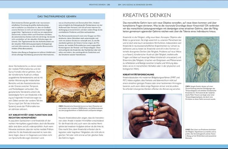Select the Rubik's cube hands photo
Screen dimensions: 228x149
(x=152, y=116)
